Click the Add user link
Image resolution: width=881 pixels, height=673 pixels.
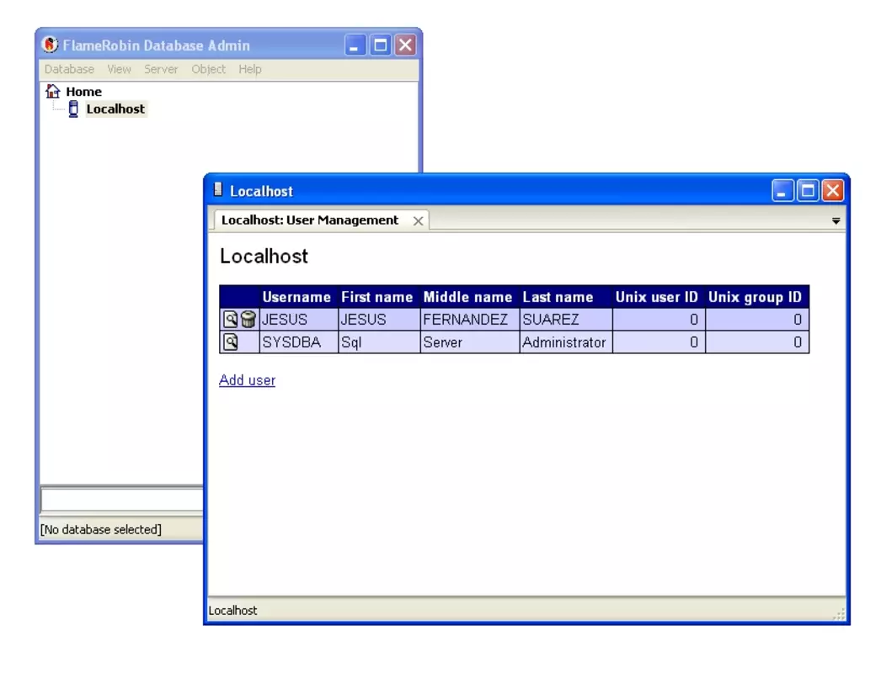pyautogui.click(x=248, y=380)
